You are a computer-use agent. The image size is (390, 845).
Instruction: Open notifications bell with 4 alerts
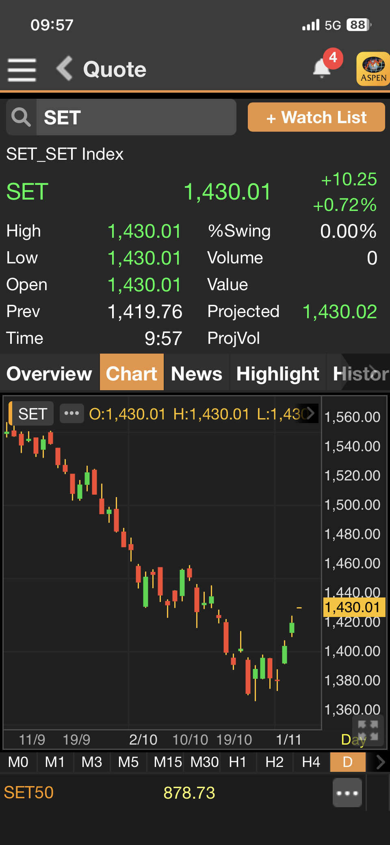pyautogui.click(x=323, y=67)
